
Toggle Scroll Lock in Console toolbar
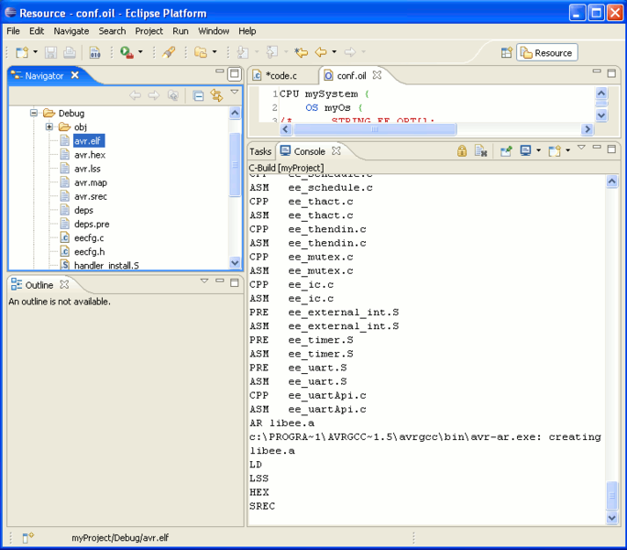coord(462,151)
